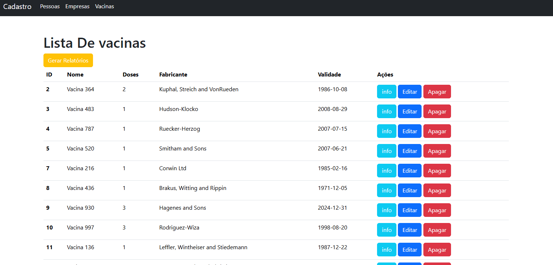The width and height of the screenshot is (553, 265).
Task: Go to Pessoas in the navbar
Action: pos(50,6)
